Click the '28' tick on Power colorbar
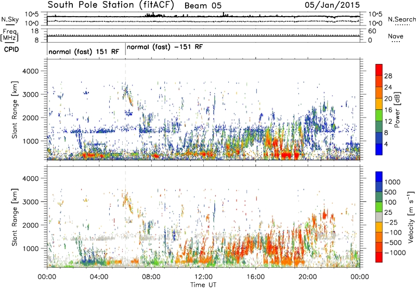416x288 pixels. [388, 76]
